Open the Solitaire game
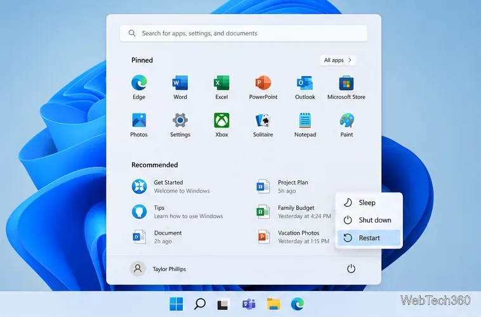 (x=263, y=125)
